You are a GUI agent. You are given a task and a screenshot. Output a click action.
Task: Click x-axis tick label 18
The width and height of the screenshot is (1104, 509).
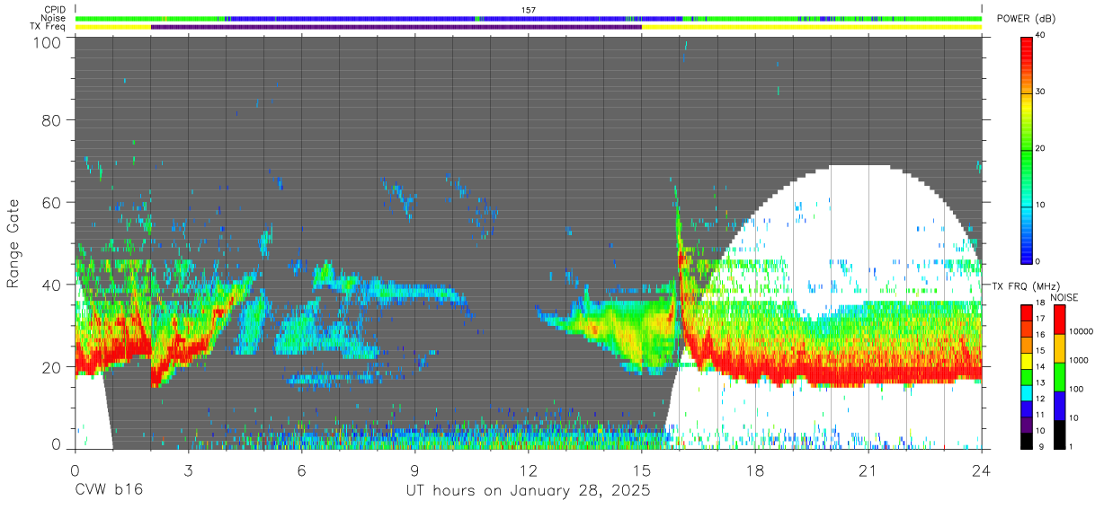tap(755, 470)
